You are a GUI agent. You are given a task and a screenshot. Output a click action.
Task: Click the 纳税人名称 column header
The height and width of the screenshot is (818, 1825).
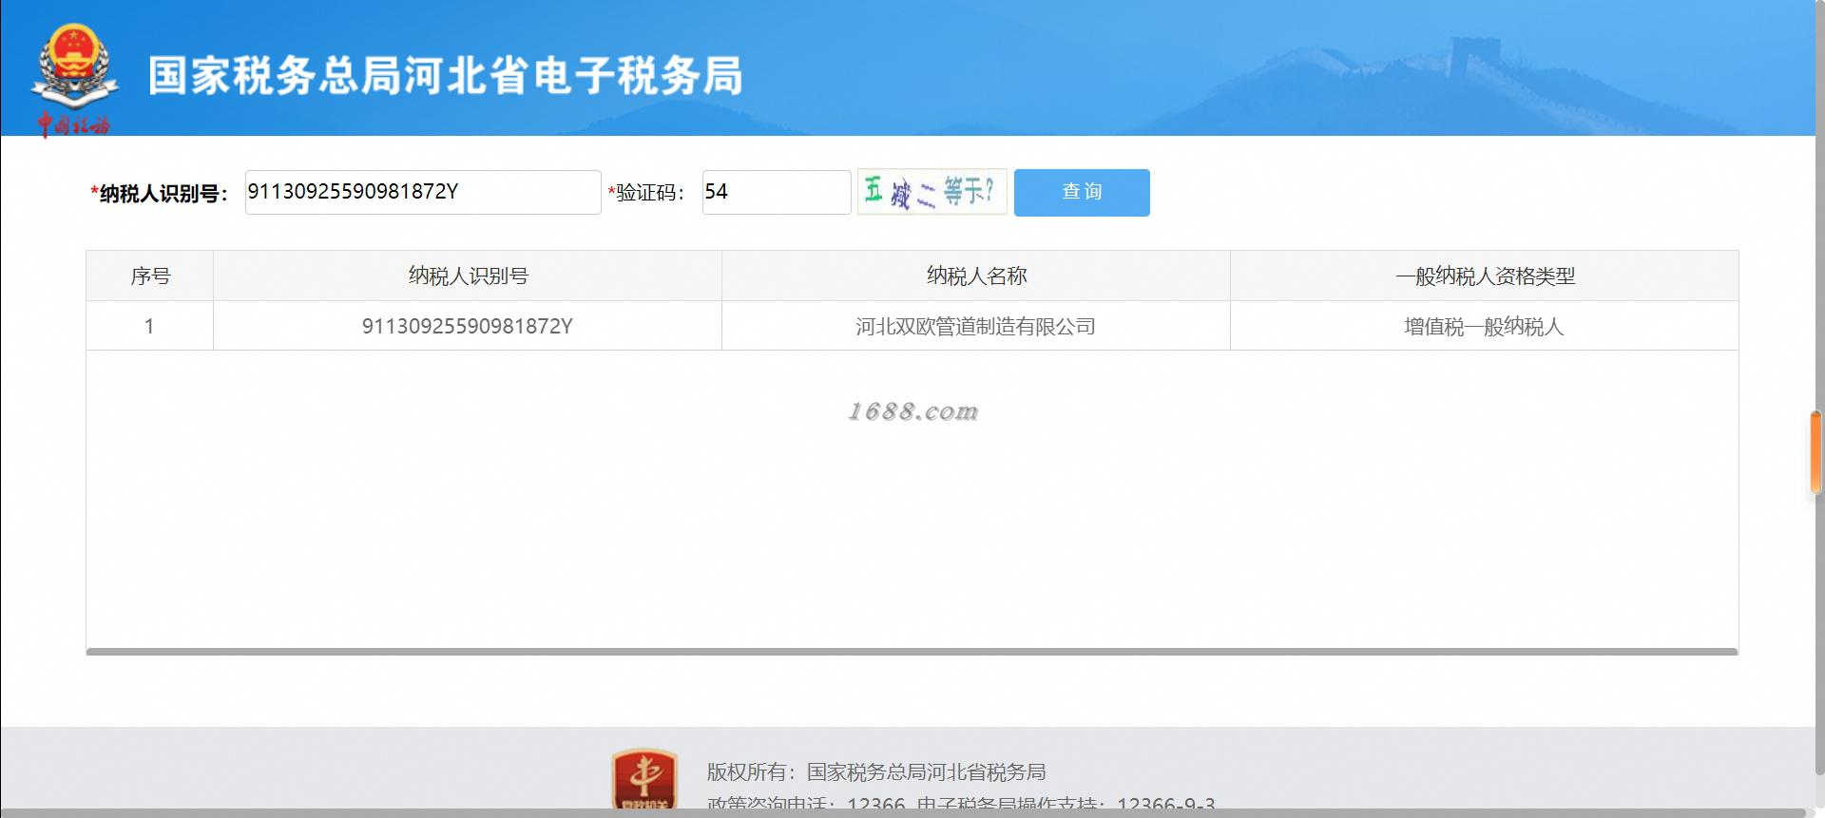(976, 276)
